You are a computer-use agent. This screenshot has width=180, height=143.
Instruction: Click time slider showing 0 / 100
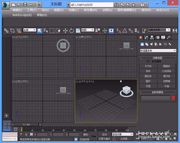(x=26, y=125)
